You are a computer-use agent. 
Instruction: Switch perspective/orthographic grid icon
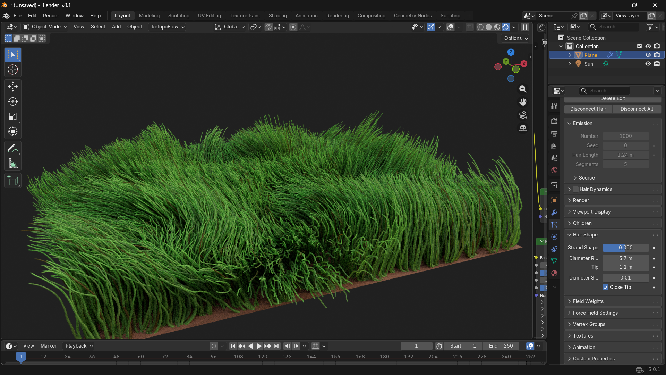[523, 128]
